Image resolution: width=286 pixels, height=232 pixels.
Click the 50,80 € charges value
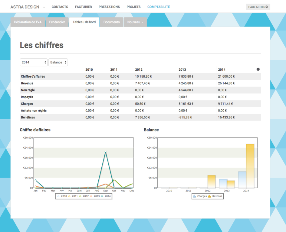140,104
